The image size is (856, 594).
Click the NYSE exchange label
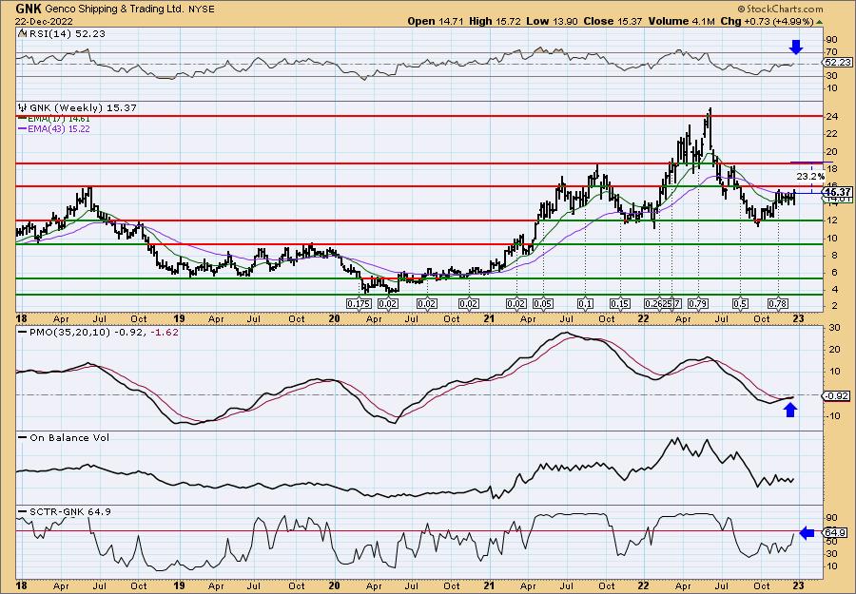[x=202, y=10]
